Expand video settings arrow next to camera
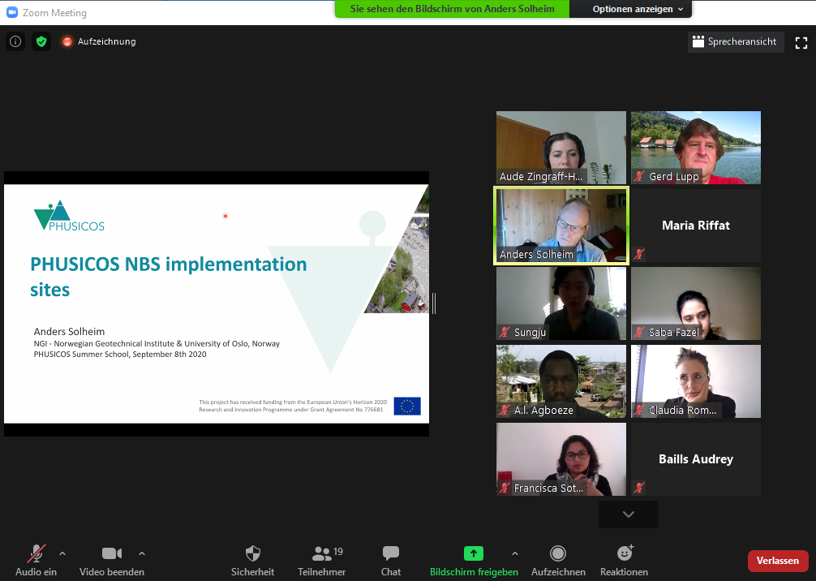 [x=142, y=553]
